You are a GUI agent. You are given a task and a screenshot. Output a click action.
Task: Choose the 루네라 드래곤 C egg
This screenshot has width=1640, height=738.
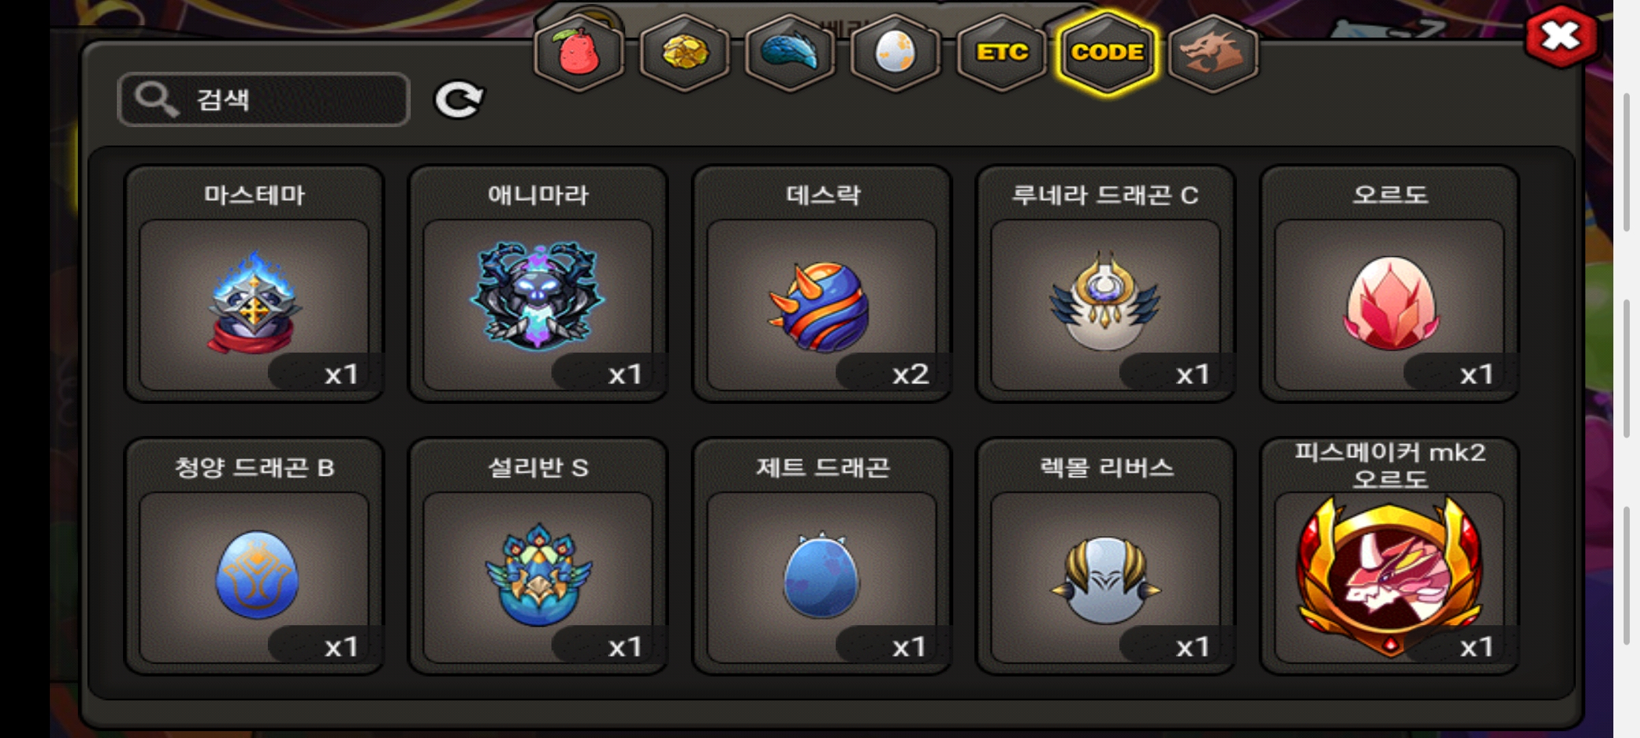[x=1106, y=284]
